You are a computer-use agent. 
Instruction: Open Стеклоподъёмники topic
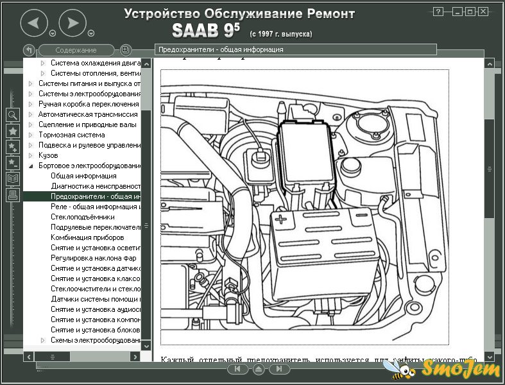82,217
